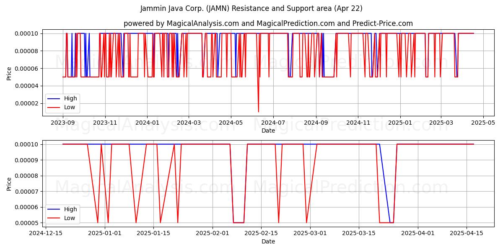
Task: Click the "2025-04-01" tick label
Action: coord(418,233)
